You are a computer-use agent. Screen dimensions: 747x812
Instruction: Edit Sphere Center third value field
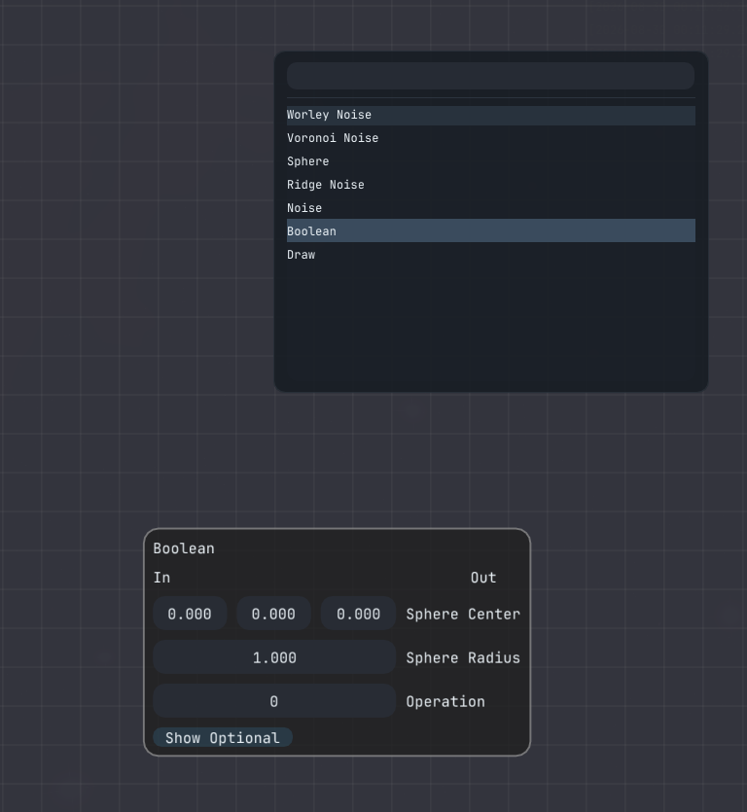[359, 614]
